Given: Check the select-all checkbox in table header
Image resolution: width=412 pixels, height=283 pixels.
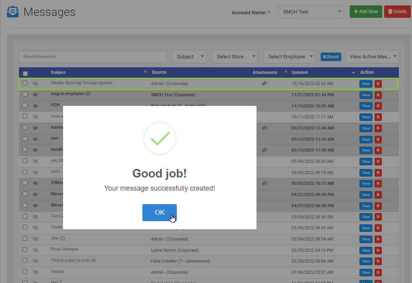Looking at the screenshot, I should coord(26,73).
